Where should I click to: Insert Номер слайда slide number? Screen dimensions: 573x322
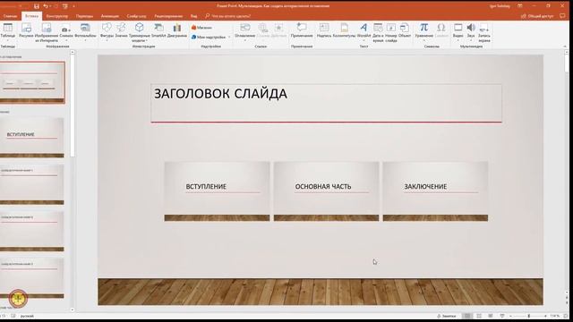(x=390, y=32)
